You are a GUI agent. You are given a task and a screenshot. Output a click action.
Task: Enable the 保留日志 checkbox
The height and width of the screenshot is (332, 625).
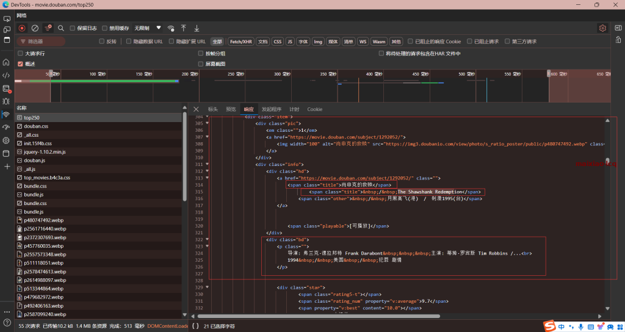73,28
